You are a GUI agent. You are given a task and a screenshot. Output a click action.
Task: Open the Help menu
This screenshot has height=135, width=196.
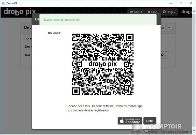(x=169, y=12)
